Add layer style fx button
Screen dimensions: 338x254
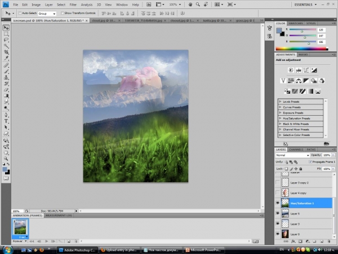click(x=293, y=242)
